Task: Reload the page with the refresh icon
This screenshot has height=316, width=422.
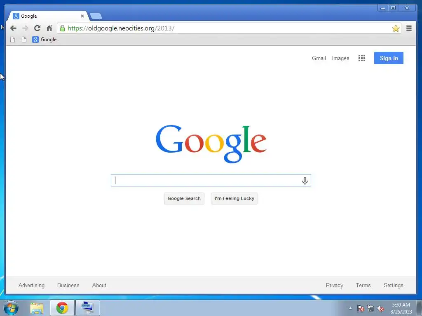Action: [x=37, y=28]
